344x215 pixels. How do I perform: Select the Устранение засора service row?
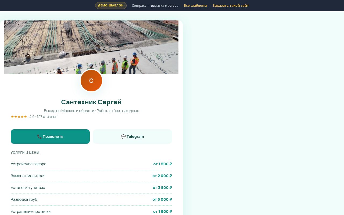(91, 164)
